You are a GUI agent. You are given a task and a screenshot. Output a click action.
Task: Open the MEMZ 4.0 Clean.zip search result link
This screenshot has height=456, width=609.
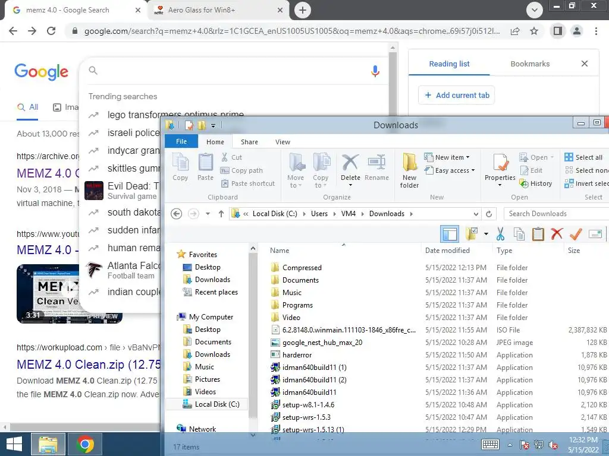point(89,365)
